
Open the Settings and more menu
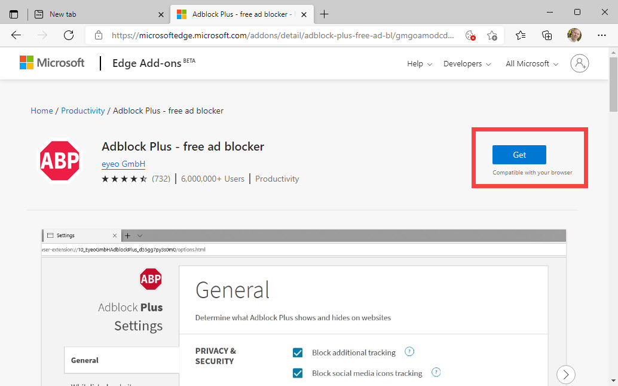click(x=602, y=35)
